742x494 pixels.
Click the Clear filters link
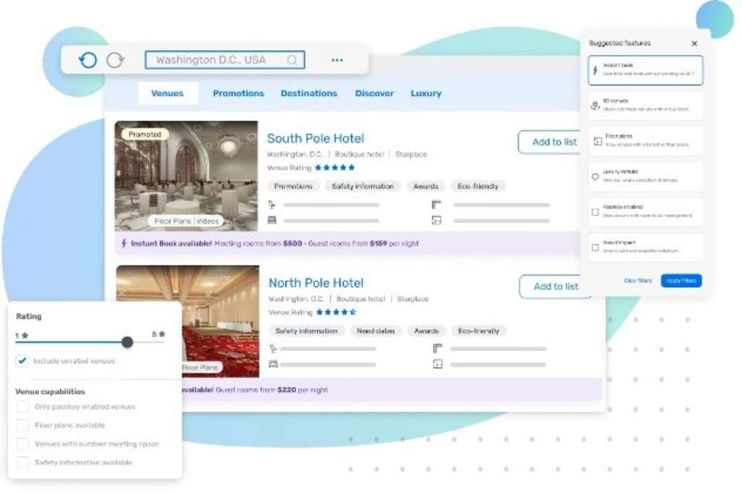click(638, 280)
